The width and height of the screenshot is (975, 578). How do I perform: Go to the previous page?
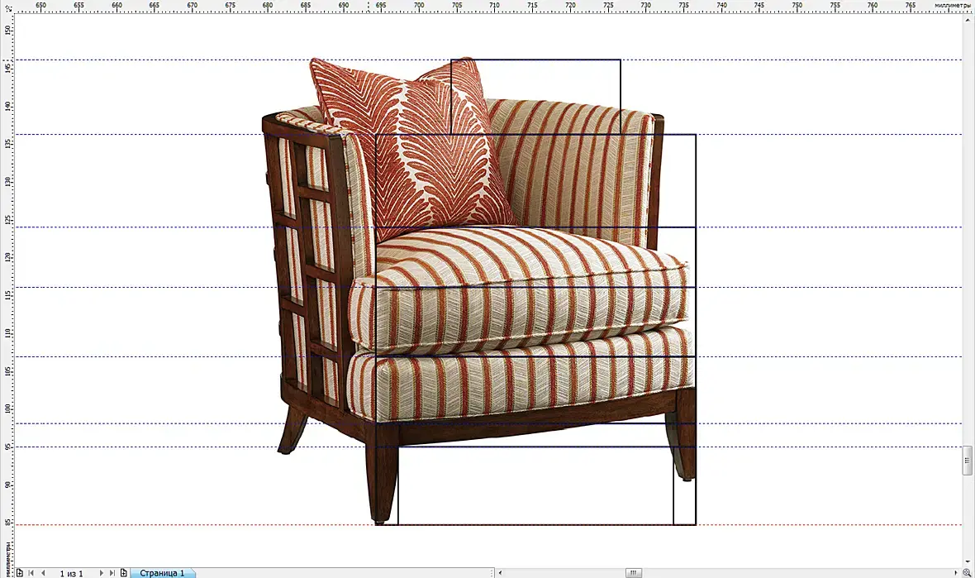click(x=43, y=573)
